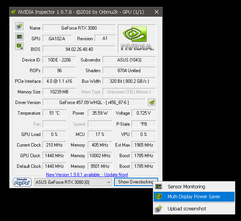Click the BIOS field 94.02.26.48.40

pos(79,49)
